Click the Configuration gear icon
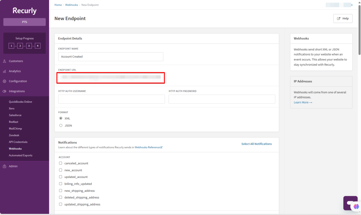The image size is (361, 215). pyautogui.click(x=5, y=81)
